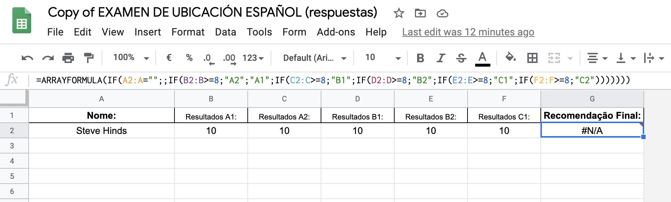The height and width of the screenshot is (202, 671).
Task: Open vertical align dropdown
Action: pos(626,58)
